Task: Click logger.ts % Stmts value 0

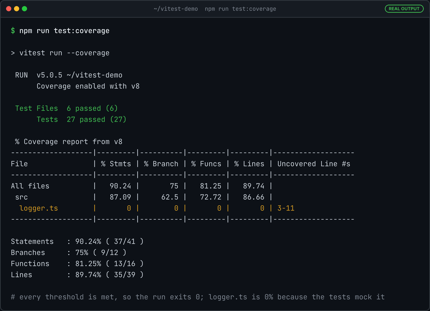Action: (x=129, y=208)
